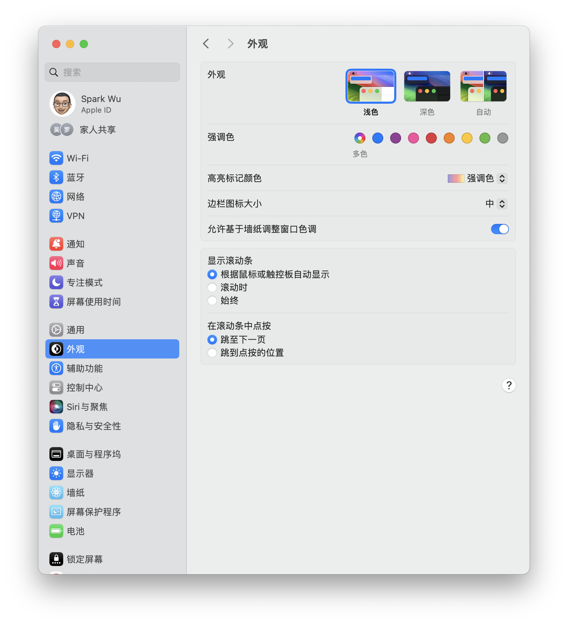Click the Bluetooth (蓝牙) sidebar icon
Screen dimensions: 568x625
56,177
